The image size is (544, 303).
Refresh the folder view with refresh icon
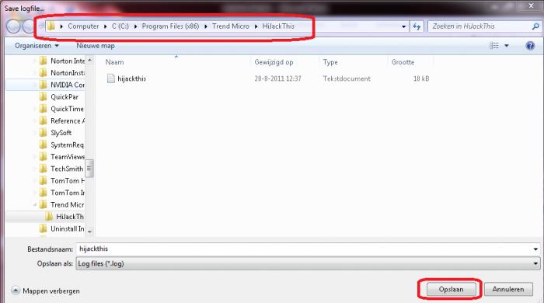pyautogui.click(x=417, y=26)
